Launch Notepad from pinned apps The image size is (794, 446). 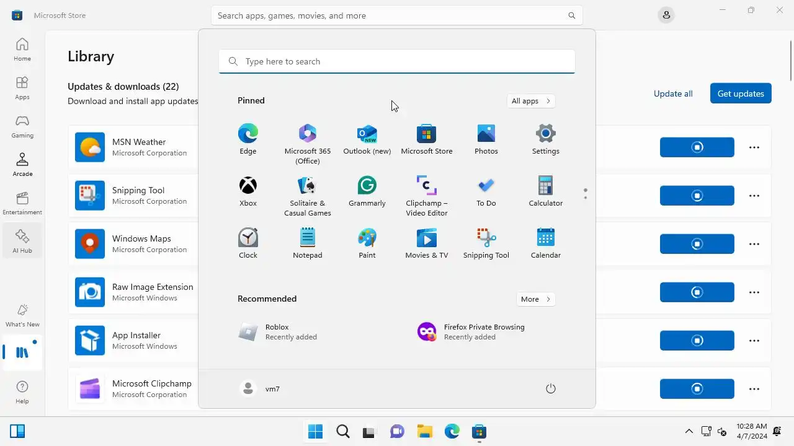307,243
